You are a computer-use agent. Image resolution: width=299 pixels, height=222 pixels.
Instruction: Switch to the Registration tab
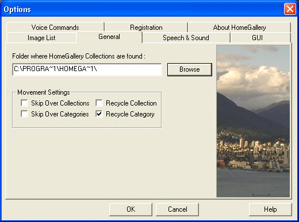click(146, 28)
